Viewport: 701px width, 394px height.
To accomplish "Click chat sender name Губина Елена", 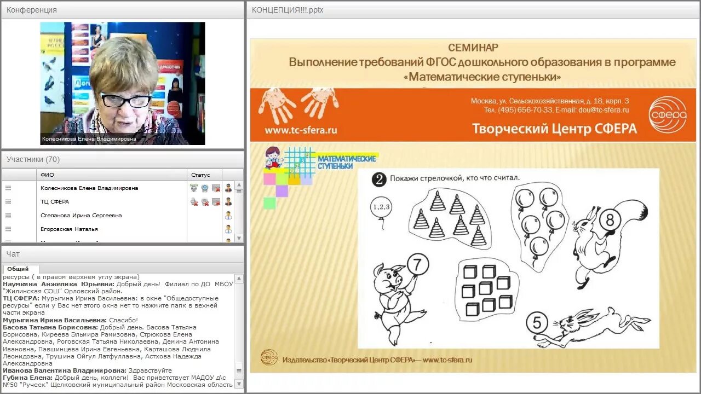I will coord(28,378).
